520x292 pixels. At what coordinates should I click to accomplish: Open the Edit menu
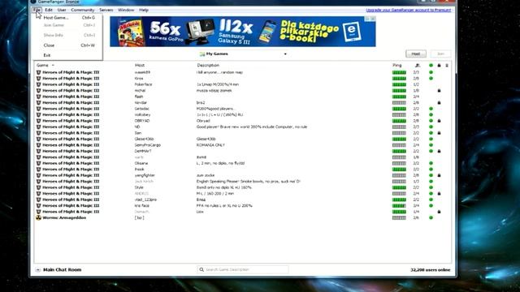(49, 10)
